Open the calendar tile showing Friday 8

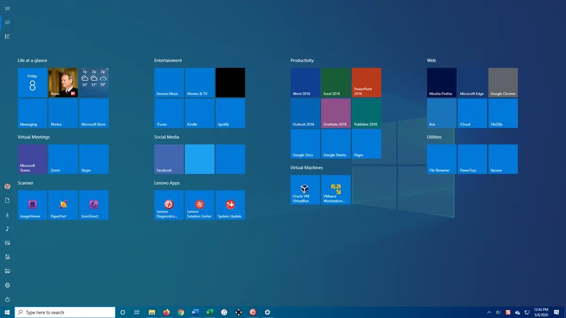click(33, 82)
